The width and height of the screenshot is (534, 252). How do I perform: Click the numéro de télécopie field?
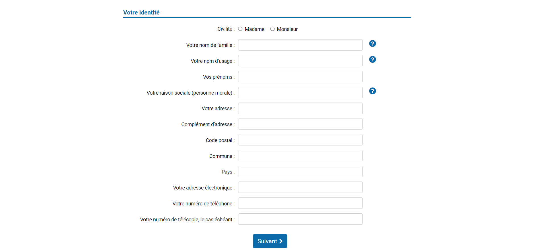pos(300,219)
